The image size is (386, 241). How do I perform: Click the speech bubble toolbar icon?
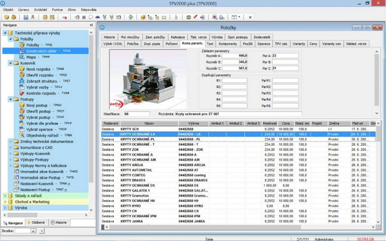(x=91, y=17)
